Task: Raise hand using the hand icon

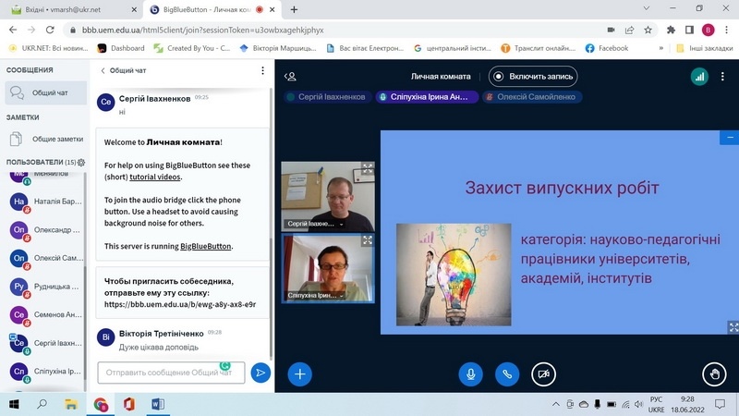Action: tap(713, 373)
